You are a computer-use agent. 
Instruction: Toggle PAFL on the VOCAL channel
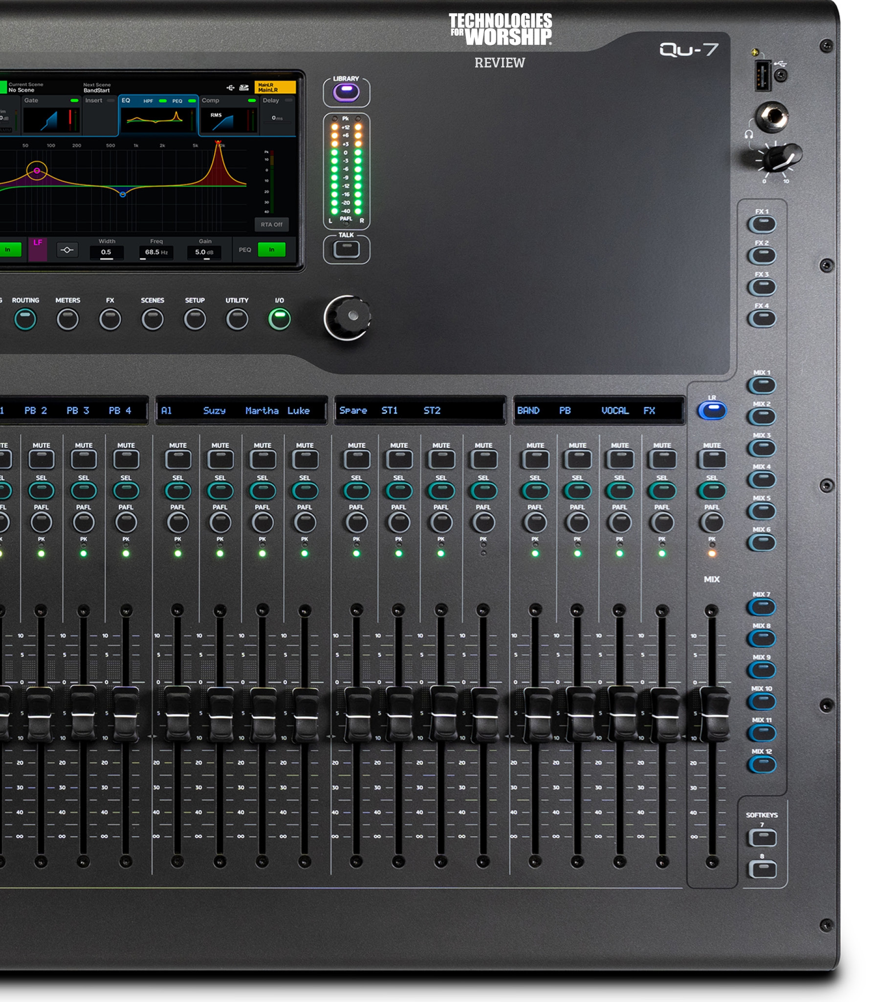tap(620, 523)
